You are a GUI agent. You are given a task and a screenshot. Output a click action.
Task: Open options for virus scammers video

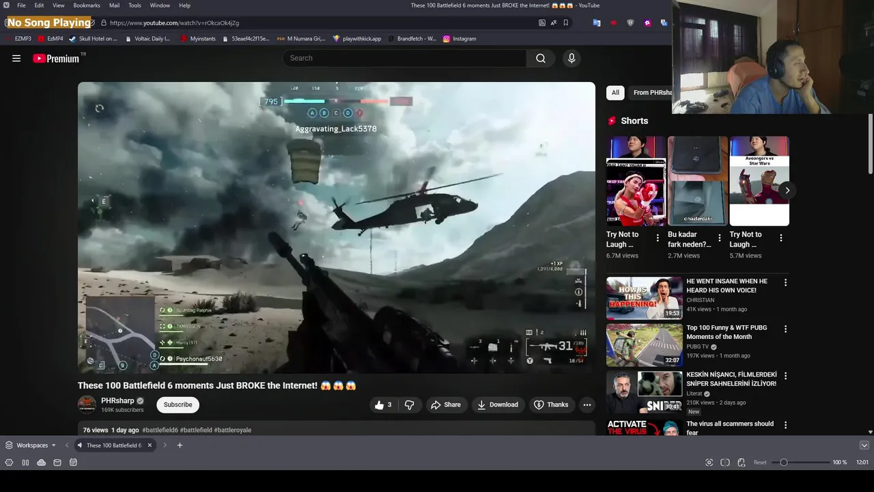(785, 425)
